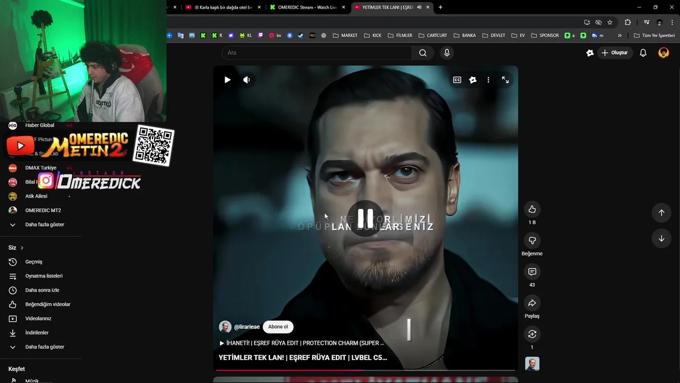The height and width of the screenshot is (383, 680).
Task: Open the YouTube account avatar menu
Action: click(664, 53)
